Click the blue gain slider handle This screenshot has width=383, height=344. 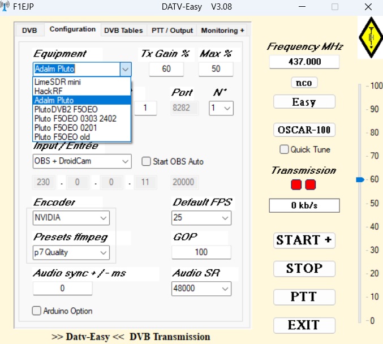click(359, 179)
